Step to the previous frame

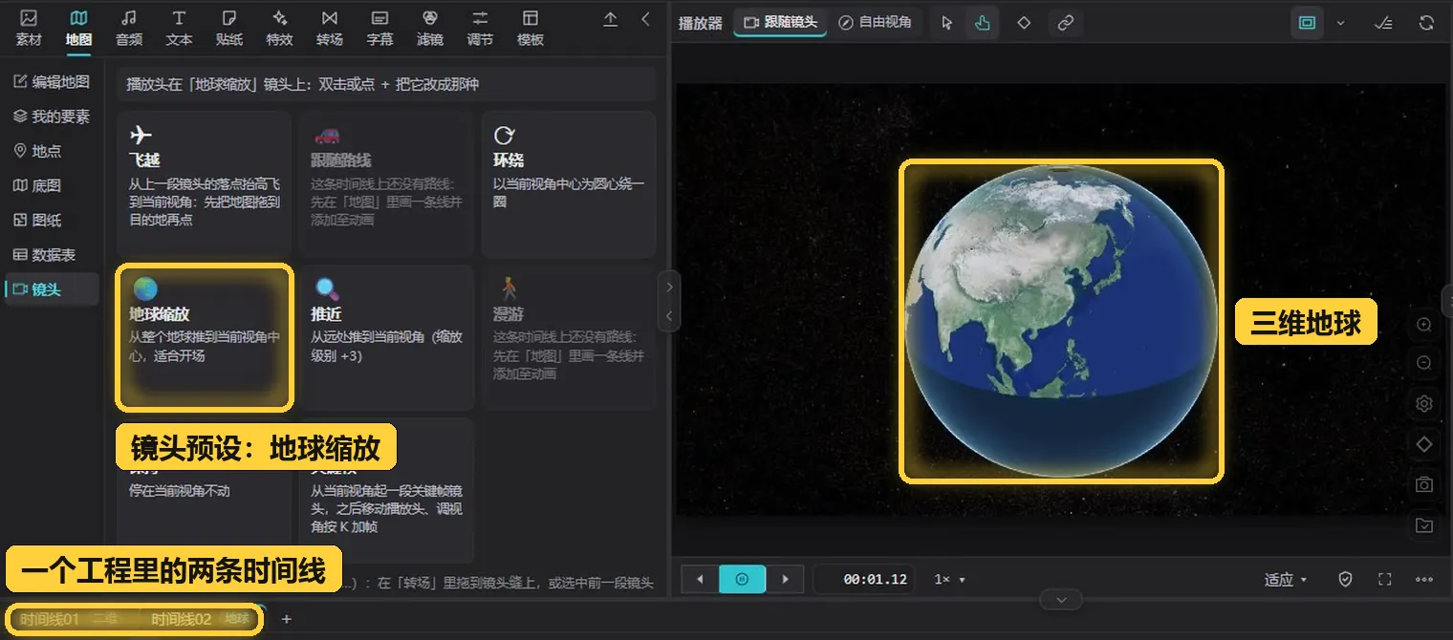click(700, 579)
